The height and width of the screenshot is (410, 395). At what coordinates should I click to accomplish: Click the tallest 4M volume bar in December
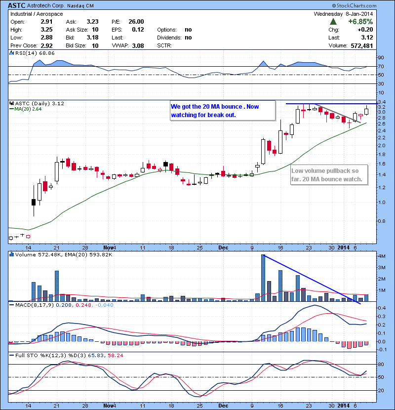point(263,278)
